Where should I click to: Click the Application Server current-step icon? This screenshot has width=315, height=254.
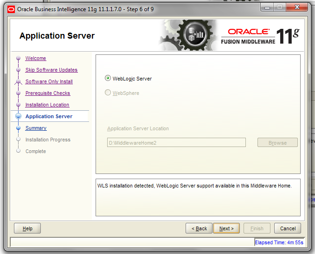[18, 116]
